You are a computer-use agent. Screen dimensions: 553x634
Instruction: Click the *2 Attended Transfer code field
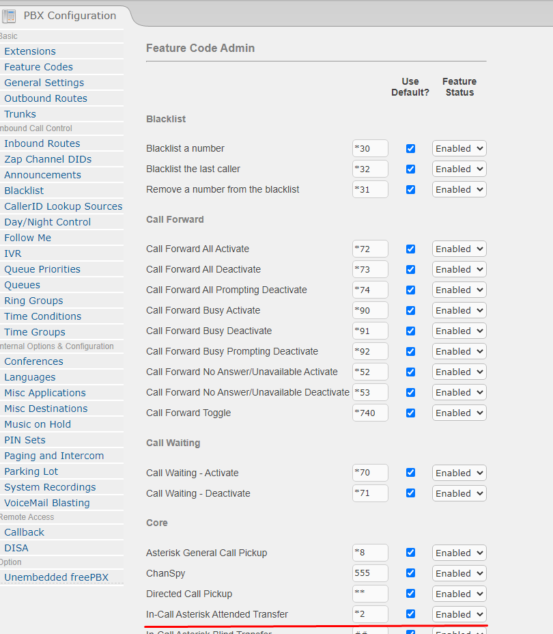pos(370,614)
